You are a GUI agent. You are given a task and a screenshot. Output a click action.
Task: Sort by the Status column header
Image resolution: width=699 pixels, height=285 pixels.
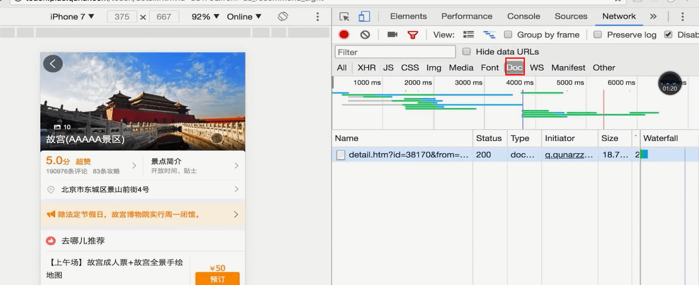point(490,138)
